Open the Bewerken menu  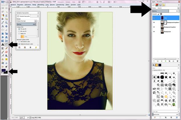(20, 5)
